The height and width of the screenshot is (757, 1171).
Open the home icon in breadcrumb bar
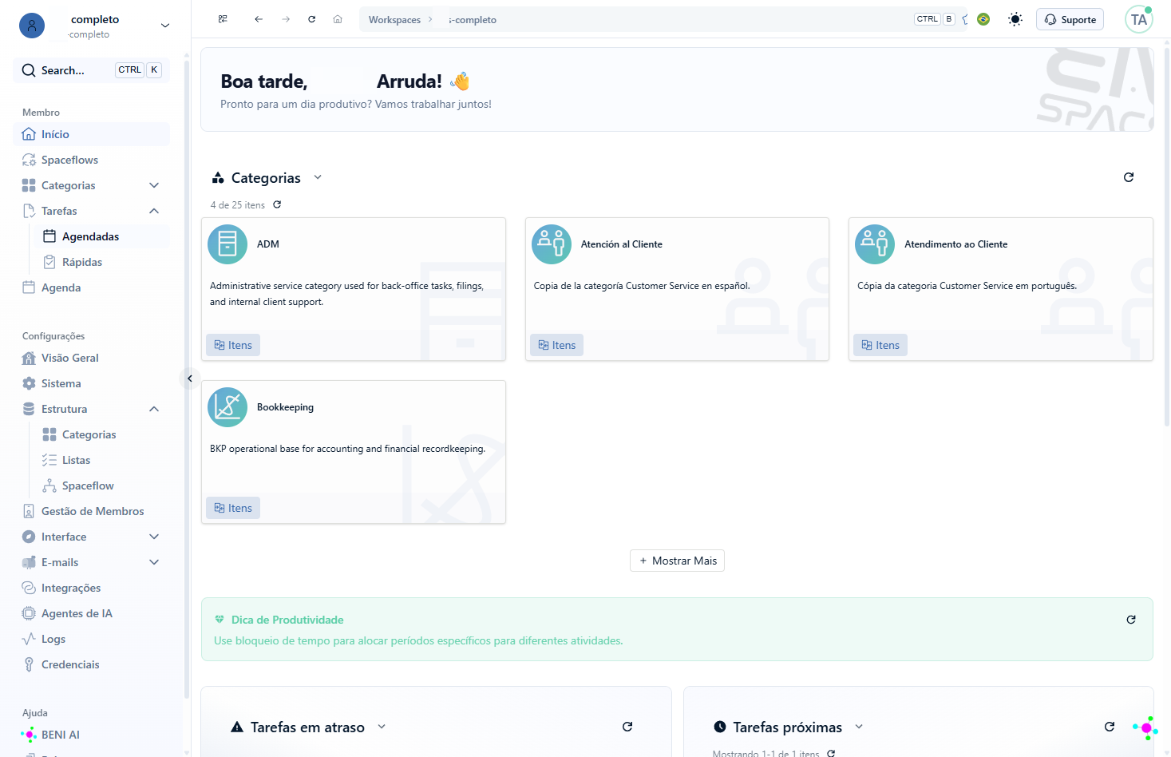[x=338, y=19]
